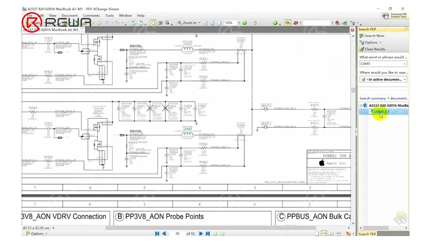This screenshot has width=431, height=242.
Task: Select single page layout icon
Action: pyautogui.click(x=317, y=234)
